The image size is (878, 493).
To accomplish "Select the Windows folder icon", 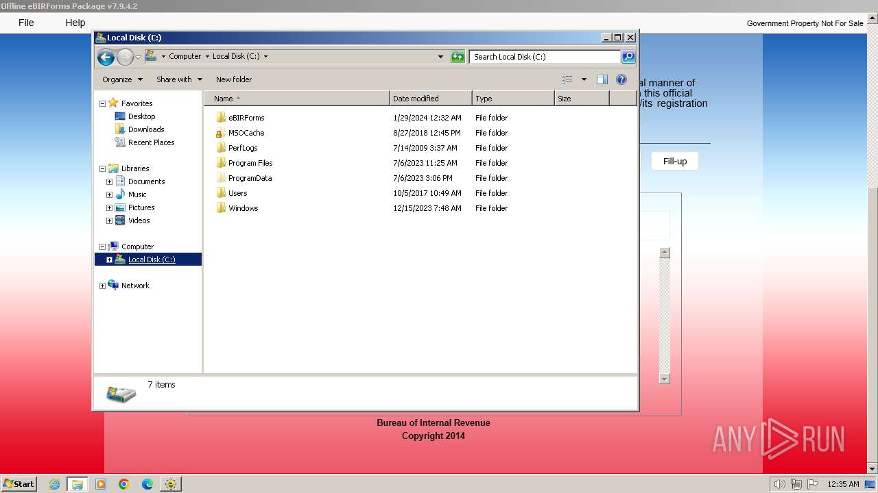I will (x=221, y=208).
